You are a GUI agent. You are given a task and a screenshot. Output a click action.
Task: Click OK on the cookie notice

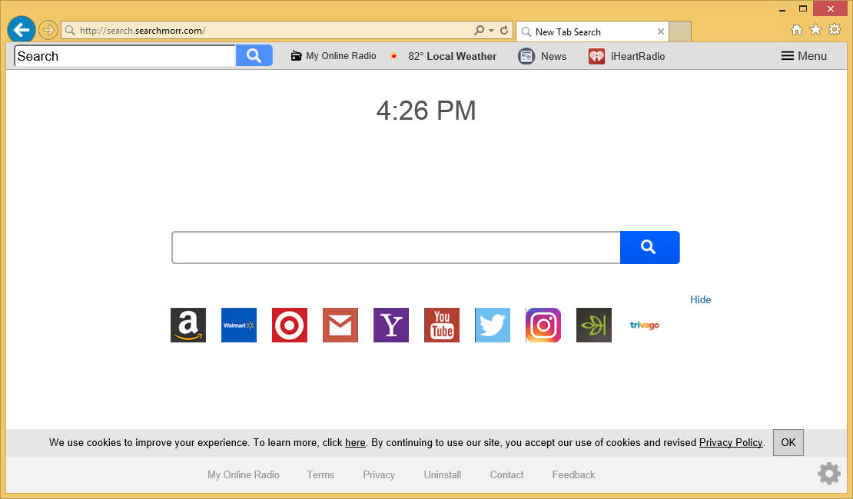(788, 442)
